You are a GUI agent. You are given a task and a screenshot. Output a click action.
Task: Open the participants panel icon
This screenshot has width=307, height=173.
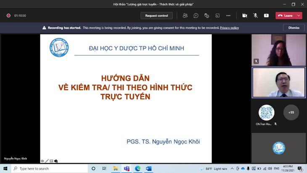185,16
